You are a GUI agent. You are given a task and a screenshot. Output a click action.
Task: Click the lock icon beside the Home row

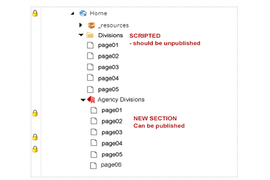point(35,13)
